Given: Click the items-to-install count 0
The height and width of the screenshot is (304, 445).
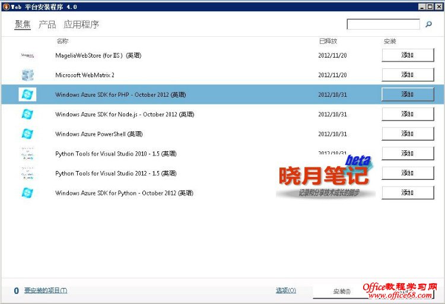Looking at the screenshot, I should coord(17,291).
